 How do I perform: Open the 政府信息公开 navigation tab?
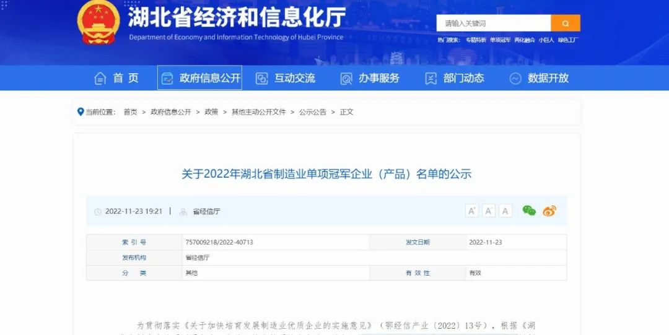click(200, 78)
